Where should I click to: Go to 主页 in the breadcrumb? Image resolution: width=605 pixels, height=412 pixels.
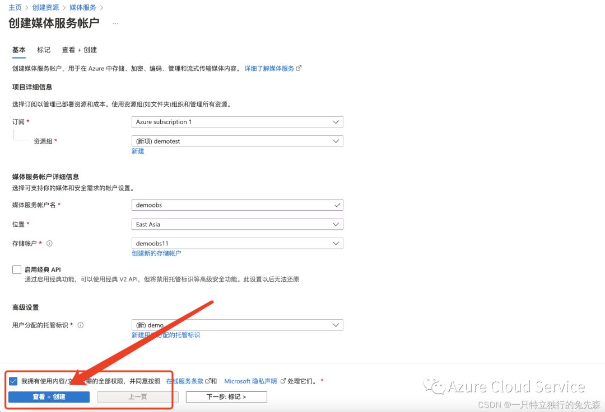[x=15, y=7]
